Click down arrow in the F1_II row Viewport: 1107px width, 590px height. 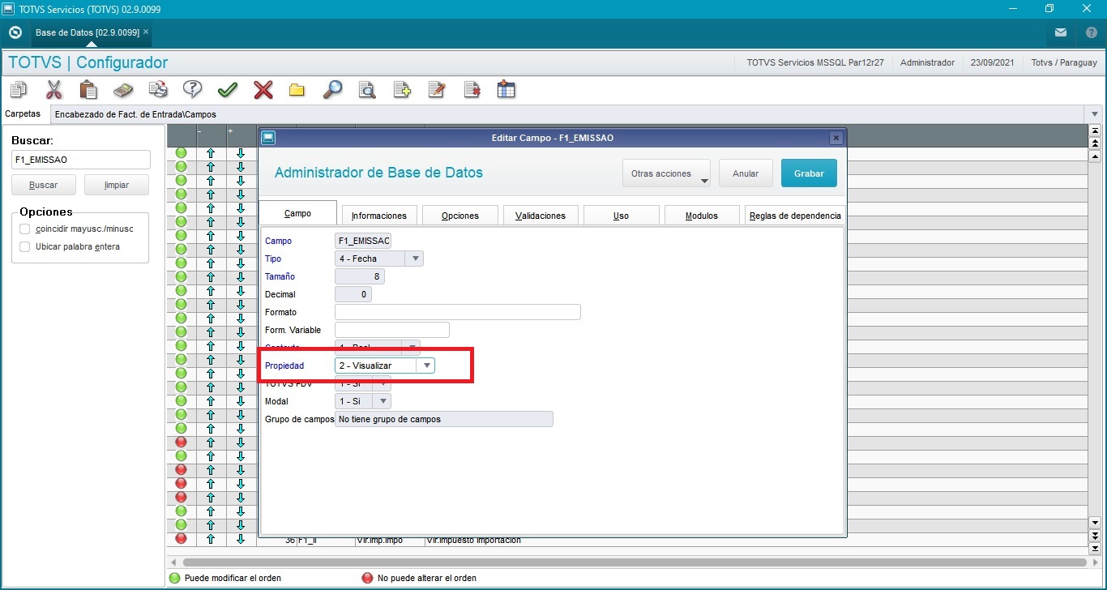click(241, 539)
